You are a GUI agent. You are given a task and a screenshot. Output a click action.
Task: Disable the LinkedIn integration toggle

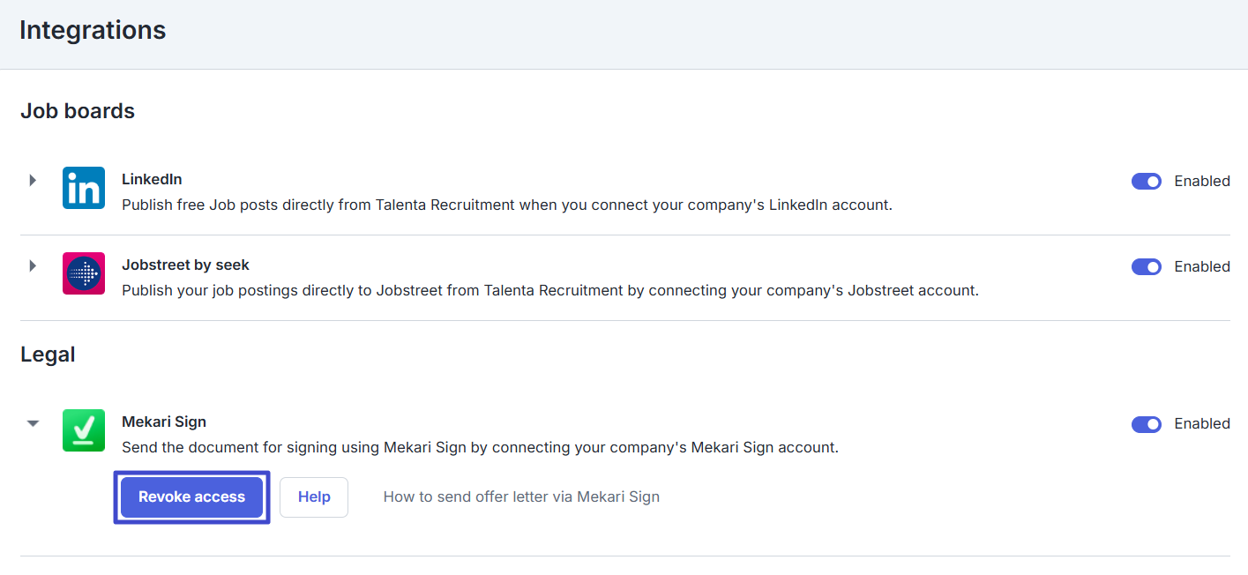click(x=1147, y=181)
